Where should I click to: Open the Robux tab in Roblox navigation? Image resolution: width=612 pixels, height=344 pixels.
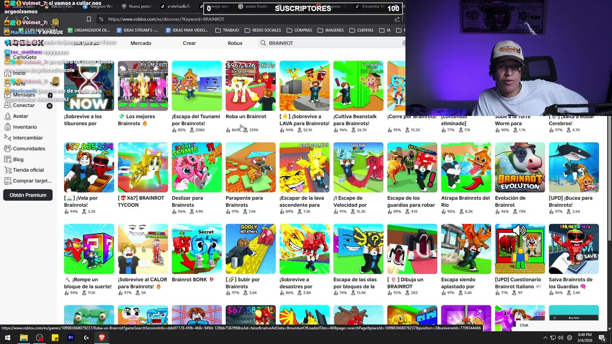click(235, 43)
